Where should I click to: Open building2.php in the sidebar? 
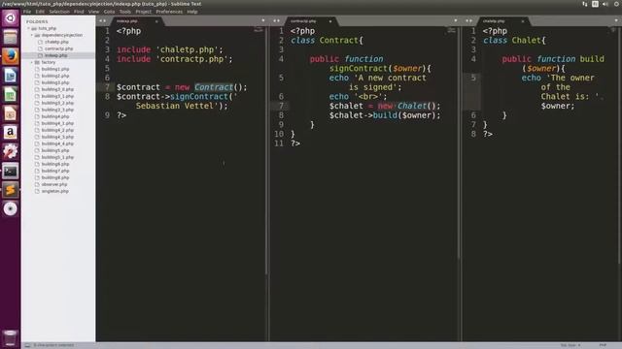pos(55,76)
